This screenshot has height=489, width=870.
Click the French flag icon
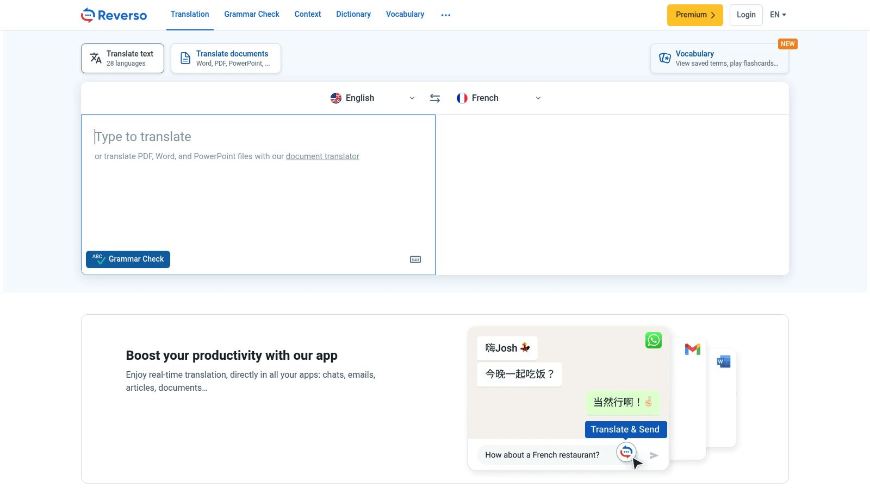(x=462, y=98)
